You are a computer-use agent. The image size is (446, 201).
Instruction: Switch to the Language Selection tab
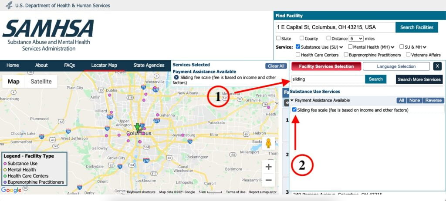coord(396,66)
